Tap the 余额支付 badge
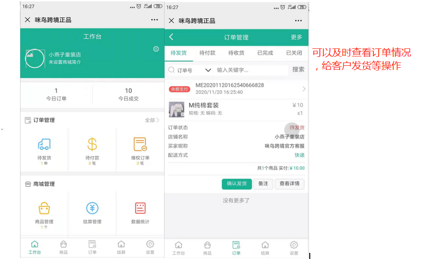The height and width of the screenshot is (259, 422). (x=180, y=89)
